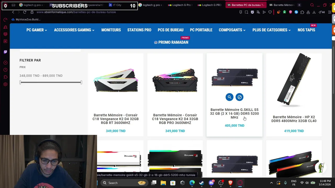Take a snapshot with the capture icon
The width and height of the screenshot is (335, 188).
247,12
